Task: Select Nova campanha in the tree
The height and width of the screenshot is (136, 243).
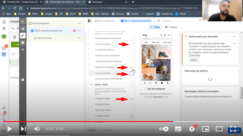Action: coord(40,23)
